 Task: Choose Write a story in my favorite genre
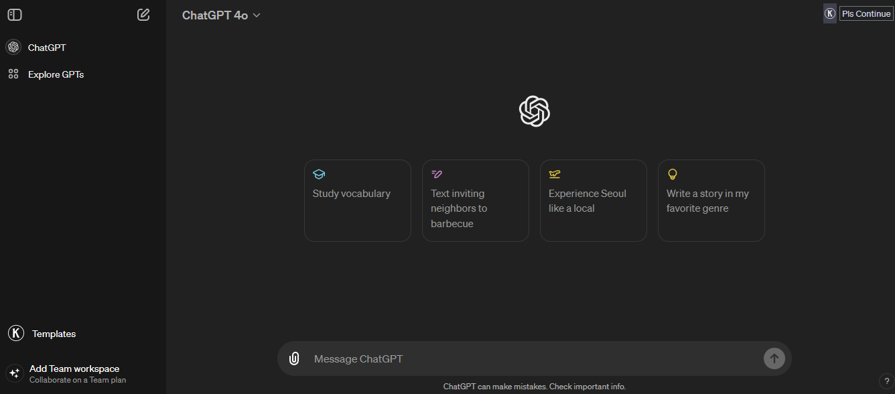click(711, 200)
